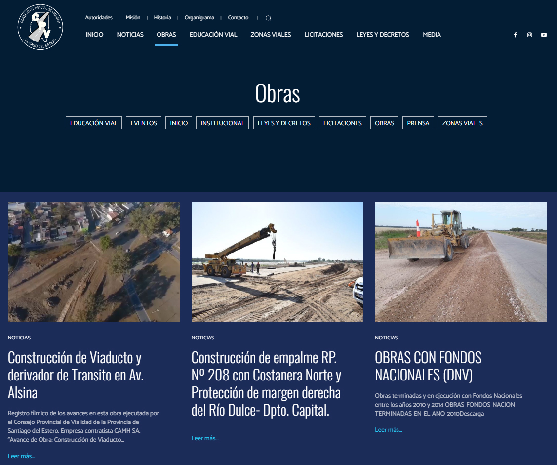The image size is (557, 465).
Task: Select the Institucional category tag
Action: point(222,123)
